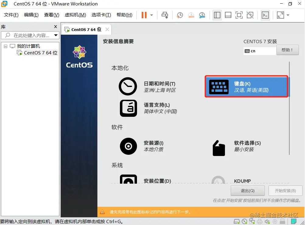This screenshot has height=225, width=305.
Task: Click the revert to snapshot icon
Action: [x=191, y=15]
